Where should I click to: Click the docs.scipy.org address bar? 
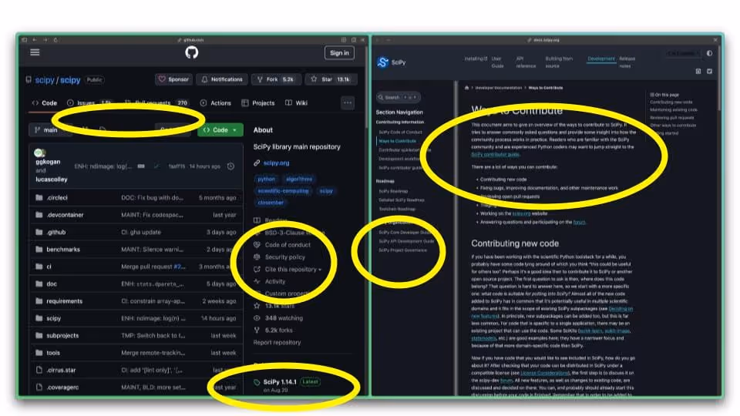point(543,40)
